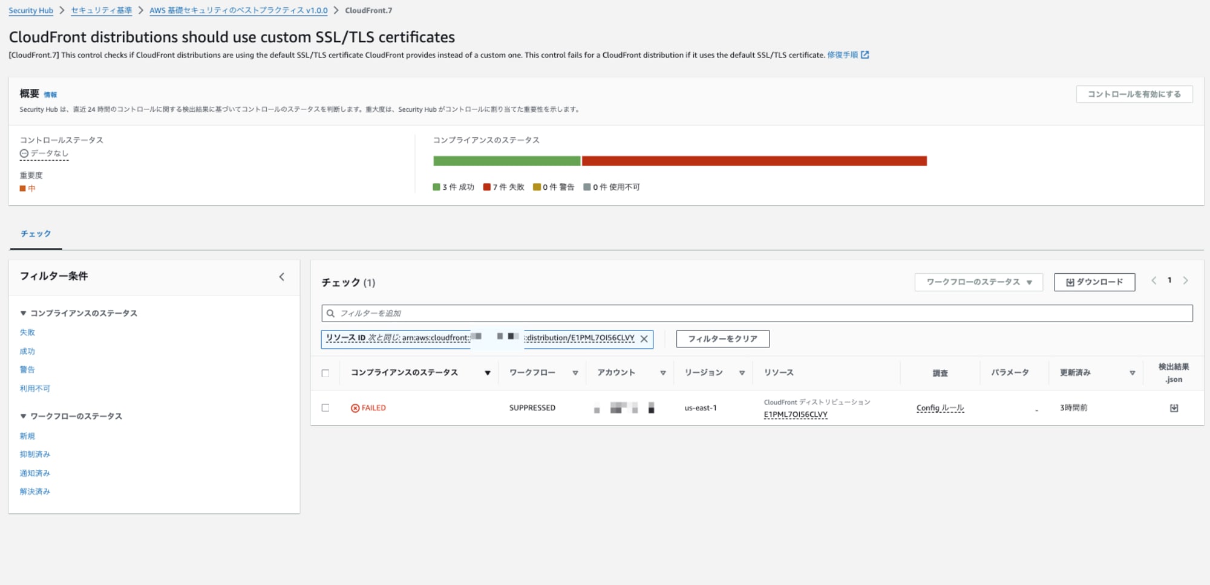Click the フィルターをクリア button
1210x585 pixels.
point(722,339)
